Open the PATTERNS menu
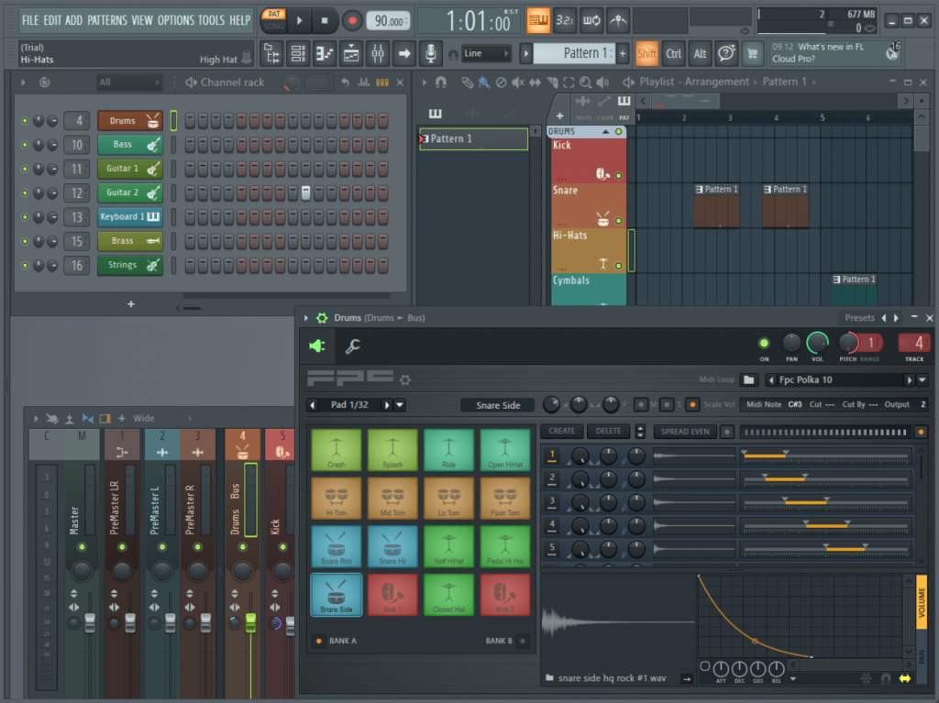This screenshot has width=939, height=703. point(107,20)
